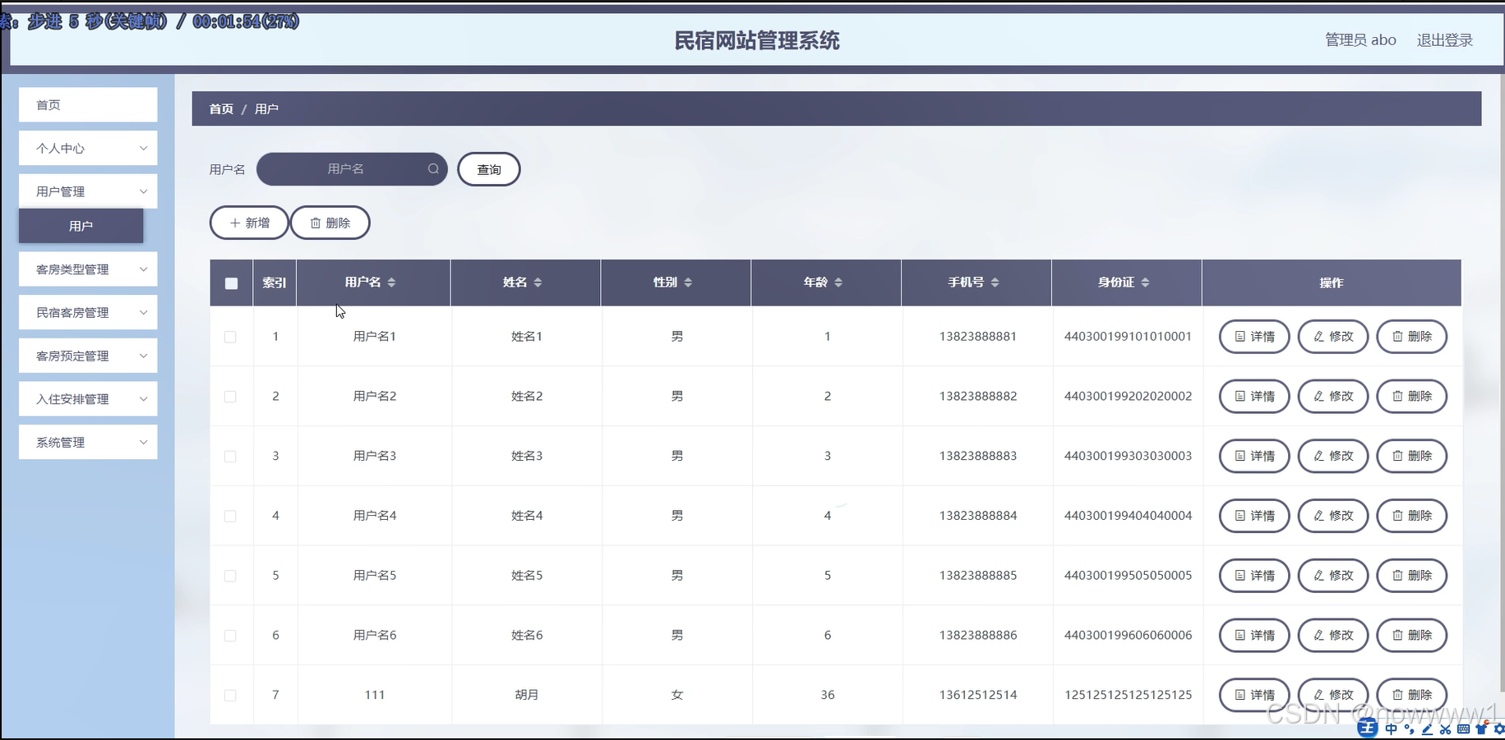Select the 用户 submenu item in sidebar

coord(81,226)
